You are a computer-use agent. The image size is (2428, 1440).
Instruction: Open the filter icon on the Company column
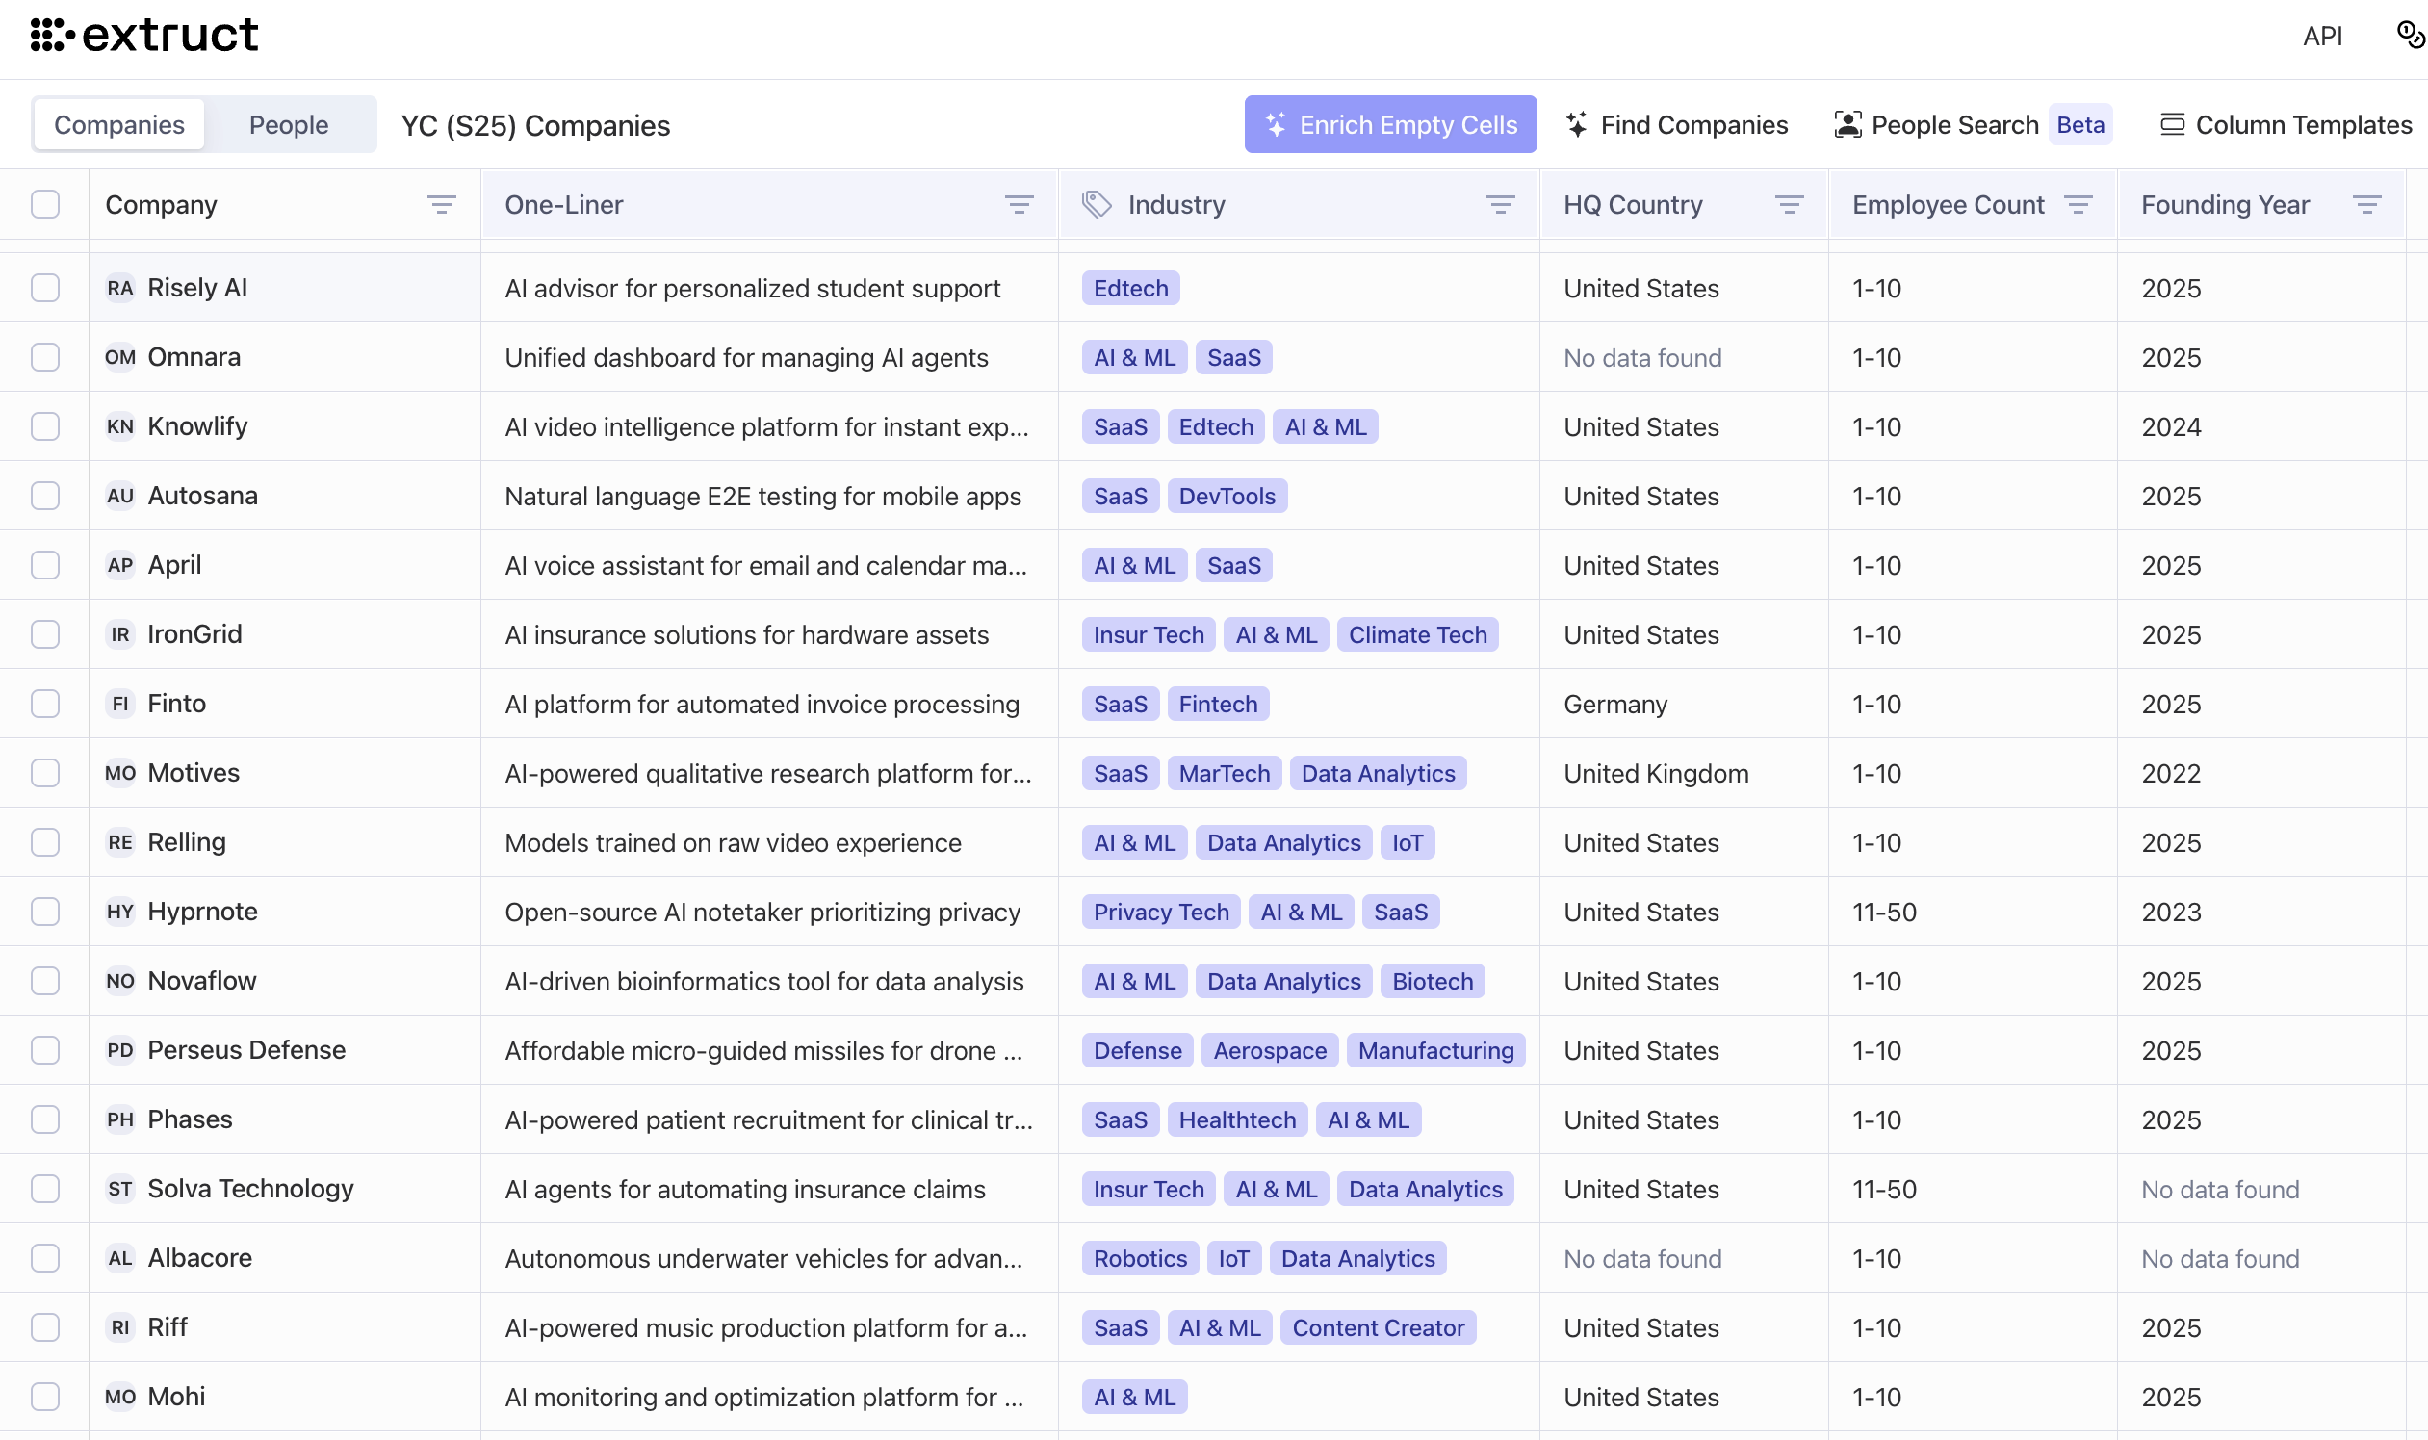(x=443, y=204)
